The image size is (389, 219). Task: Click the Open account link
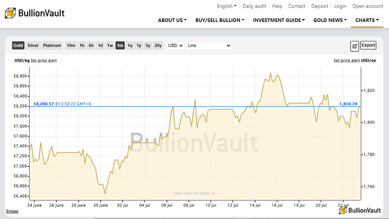pyautogui.click(x=368, y=6)
